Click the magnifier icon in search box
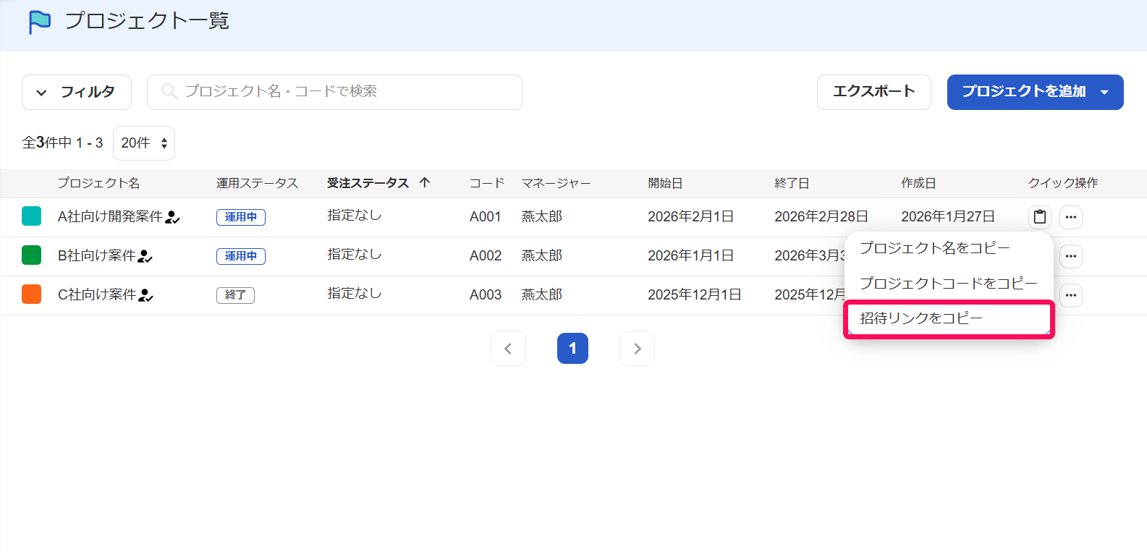The width and height of the screenshot is (1147, 552). [x=169, y=91]
